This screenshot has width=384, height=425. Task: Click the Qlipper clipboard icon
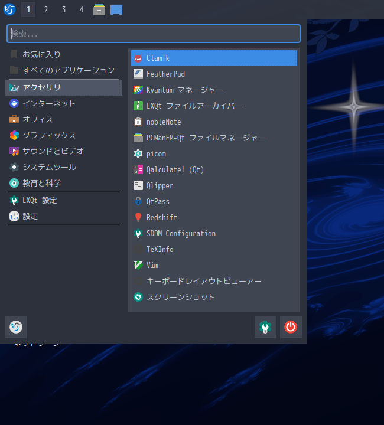tap(138, 186)
